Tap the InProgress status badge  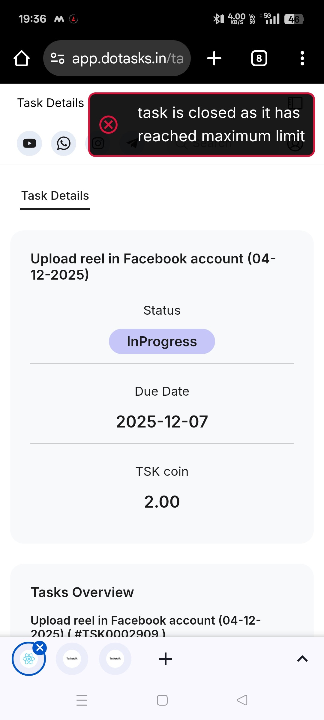coord(162,341)
